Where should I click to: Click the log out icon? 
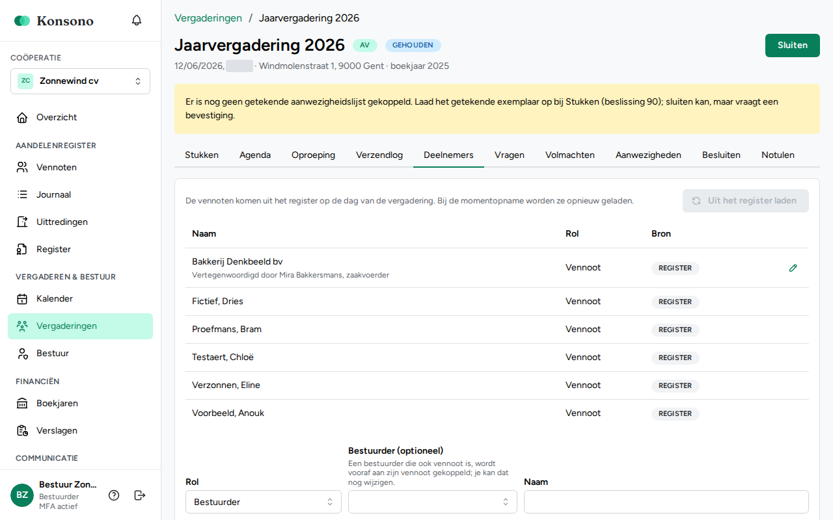[139, 495]
